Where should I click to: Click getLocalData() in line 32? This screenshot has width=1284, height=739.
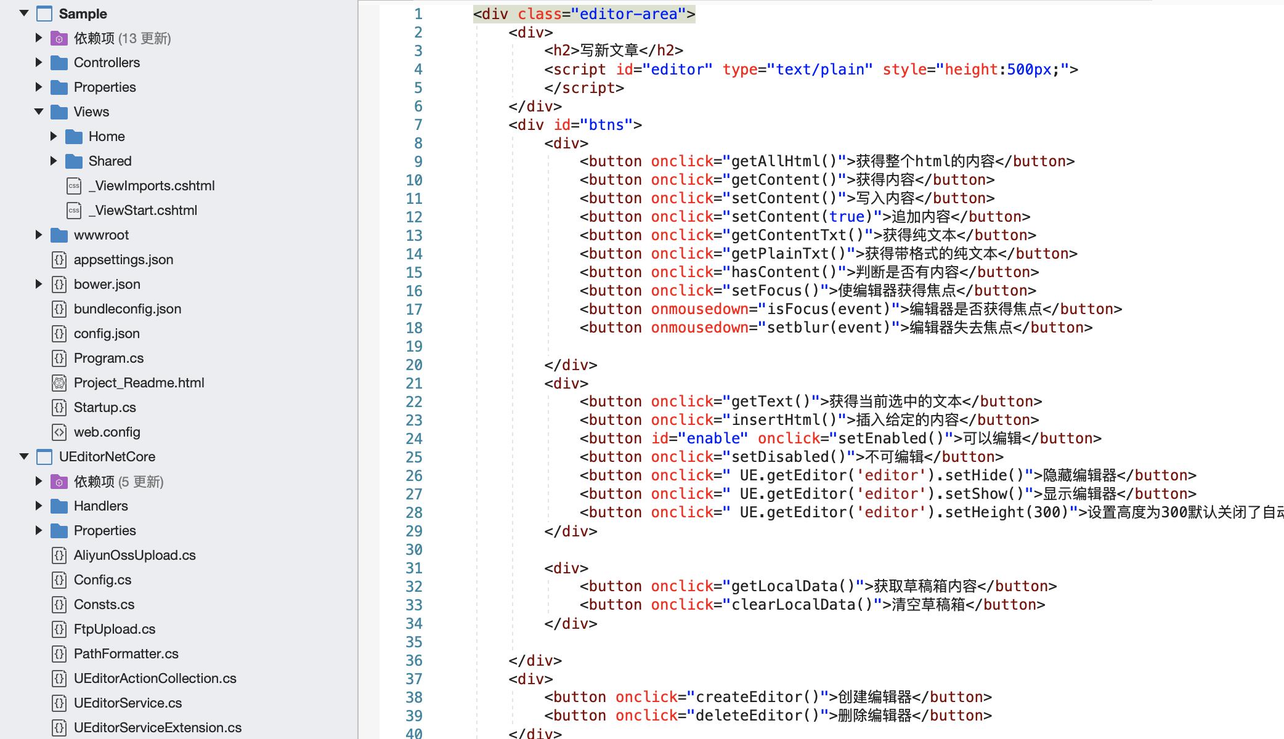pos(794,586)
